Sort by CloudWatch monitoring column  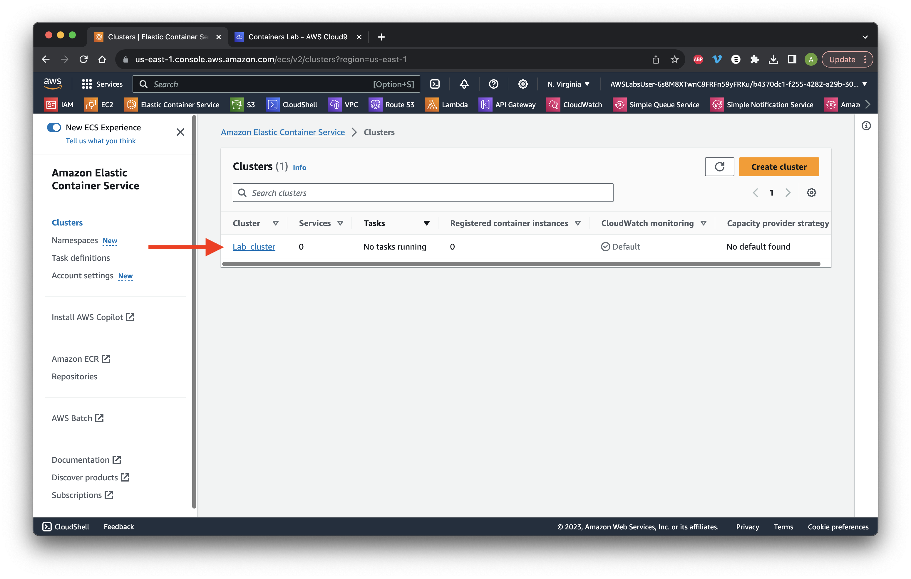tap(703, 223)
